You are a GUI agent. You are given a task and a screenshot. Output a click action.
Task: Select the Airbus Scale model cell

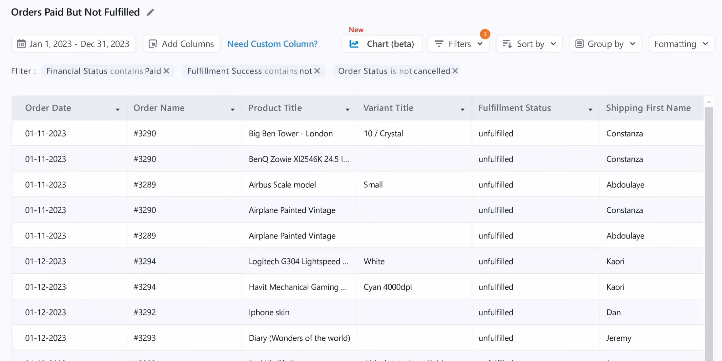click(x=299, y=185)
